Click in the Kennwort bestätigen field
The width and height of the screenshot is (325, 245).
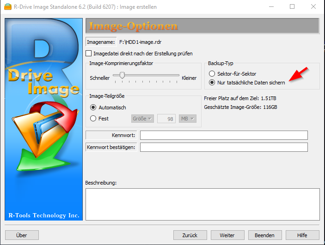pos(224,147)
